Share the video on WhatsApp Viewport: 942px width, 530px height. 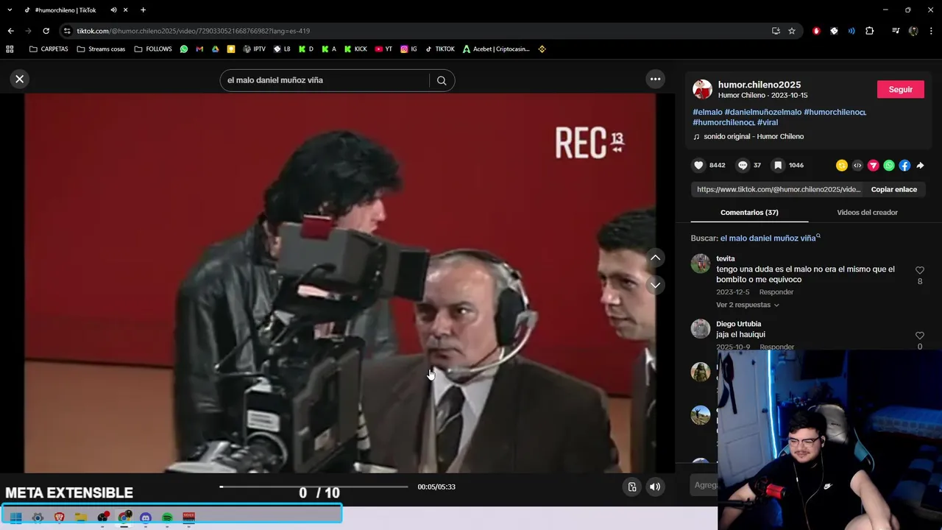[889, 166]
